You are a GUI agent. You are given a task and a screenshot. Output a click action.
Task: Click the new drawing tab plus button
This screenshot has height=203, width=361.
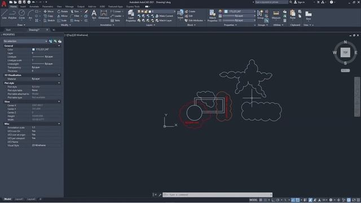click(x=54, y=30)
